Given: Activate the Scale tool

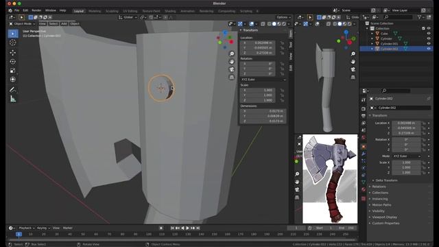Looking at the screenshot, I should coord(13,71).
